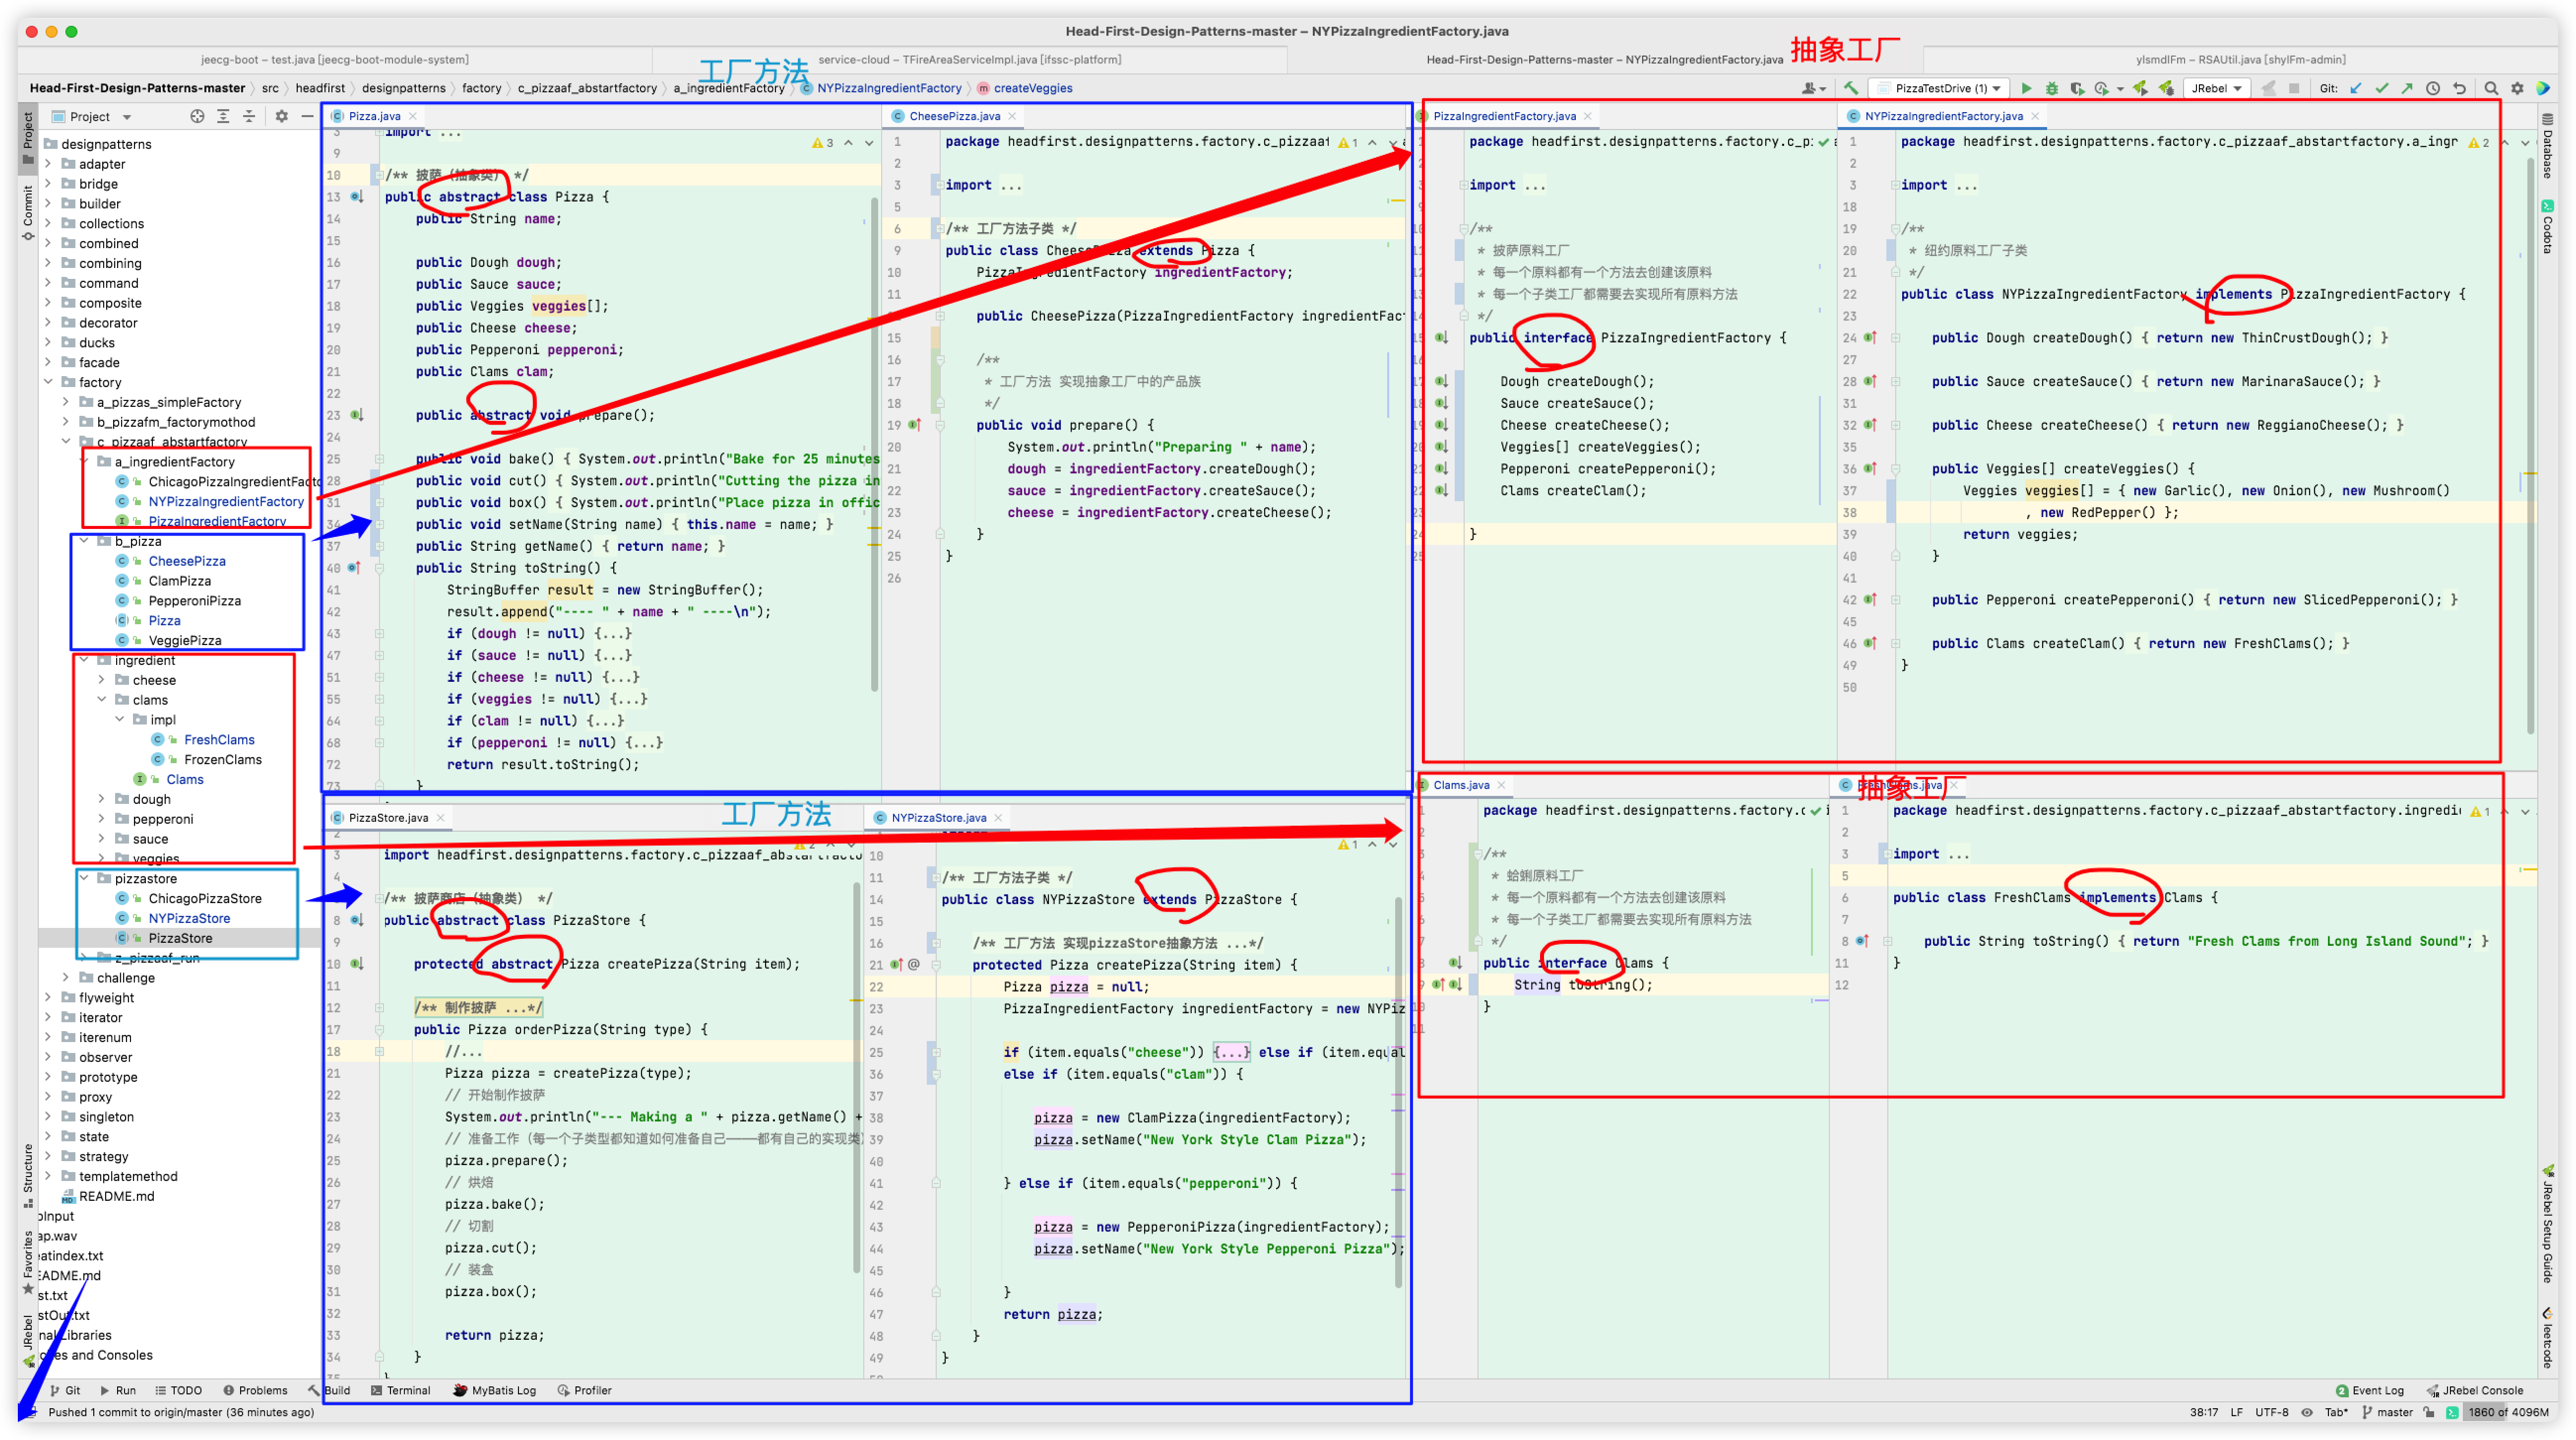
Task: Click the Select Opened File target icon
Action: click(x=197, y=116)
